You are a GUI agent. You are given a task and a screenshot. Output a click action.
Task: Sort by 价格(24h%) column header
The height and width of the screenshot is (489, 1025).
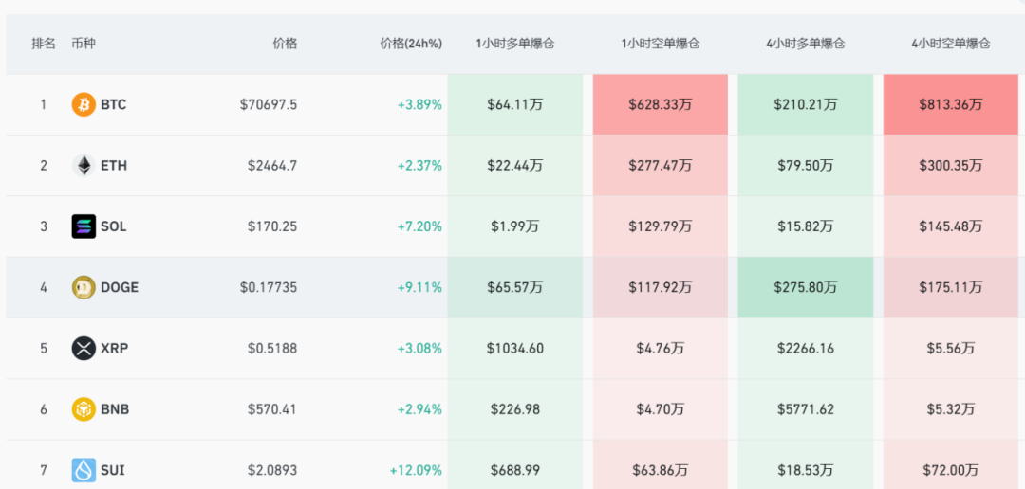(x=411, y=44)
